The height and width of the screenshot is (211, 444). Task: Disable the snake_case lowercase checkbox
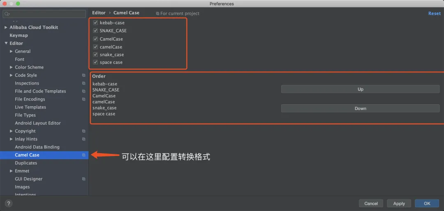[x=95, y=54]
